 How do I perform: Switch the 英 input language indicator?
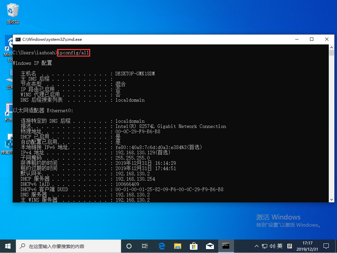(280, 246)
